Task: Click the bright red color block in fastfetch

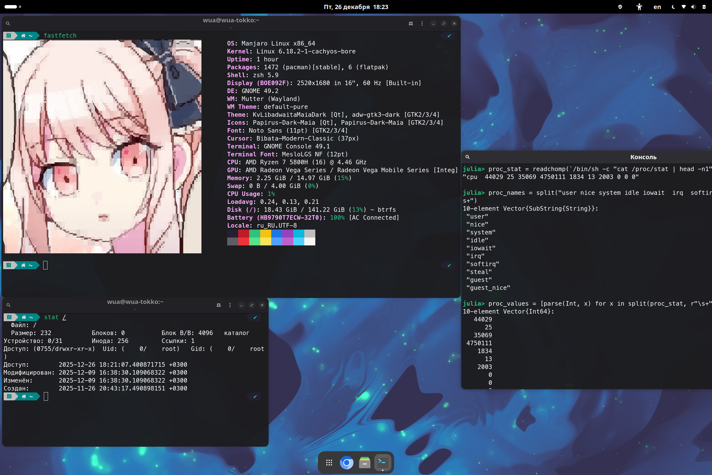Action: [243, 241]
